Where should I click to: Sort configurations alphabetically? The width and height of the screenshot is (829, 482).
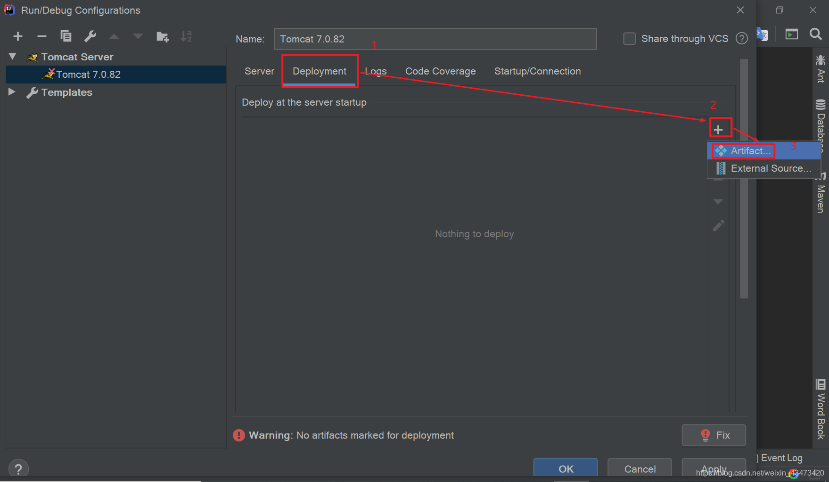(187, 36)
